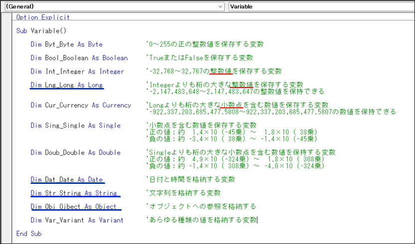Viewport: 415px width, 244px height.
Task: Open the Variable procedure dropdown
Action: (321, 6)
